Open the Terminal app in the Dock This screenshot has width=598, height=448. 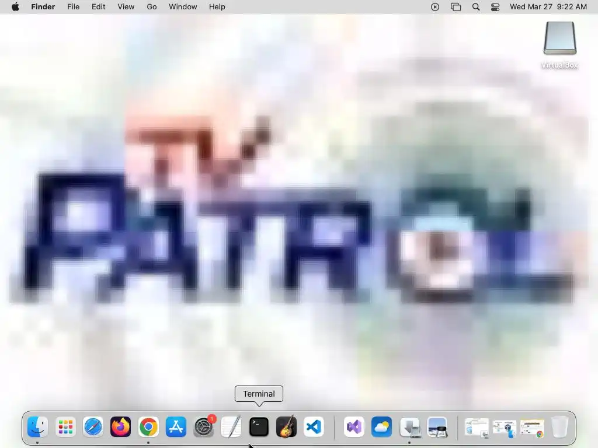259,426
